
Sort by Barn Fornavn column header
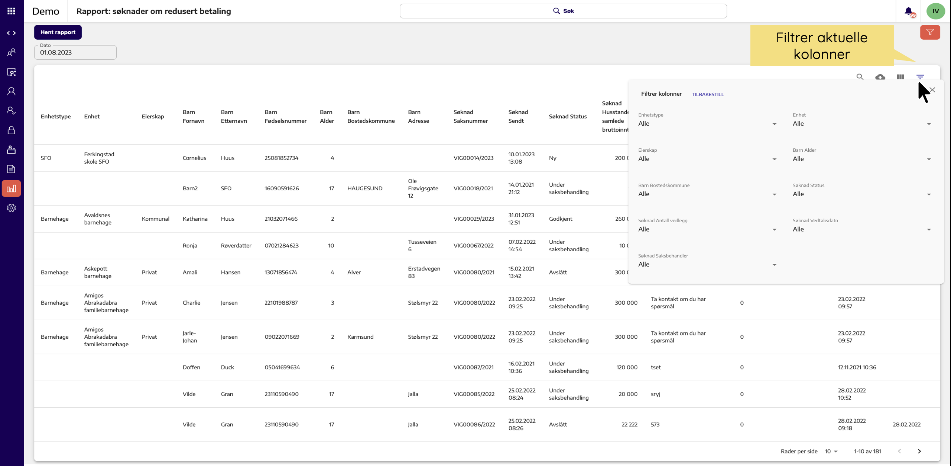[194, 116]
